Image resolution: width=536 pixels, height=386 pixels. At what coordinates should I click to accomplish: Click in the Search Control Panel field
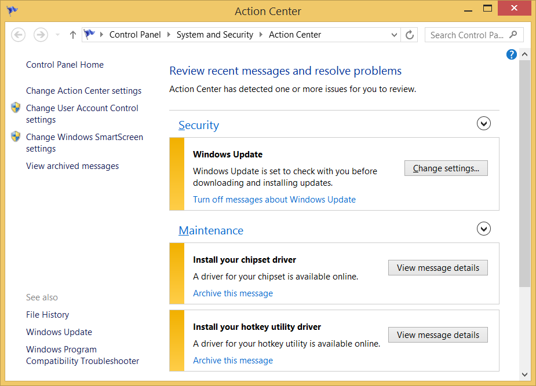(x=466, y=35)
